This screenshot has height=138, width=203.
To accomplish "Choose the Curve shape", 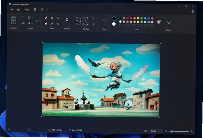I will [x=80, y=18].
